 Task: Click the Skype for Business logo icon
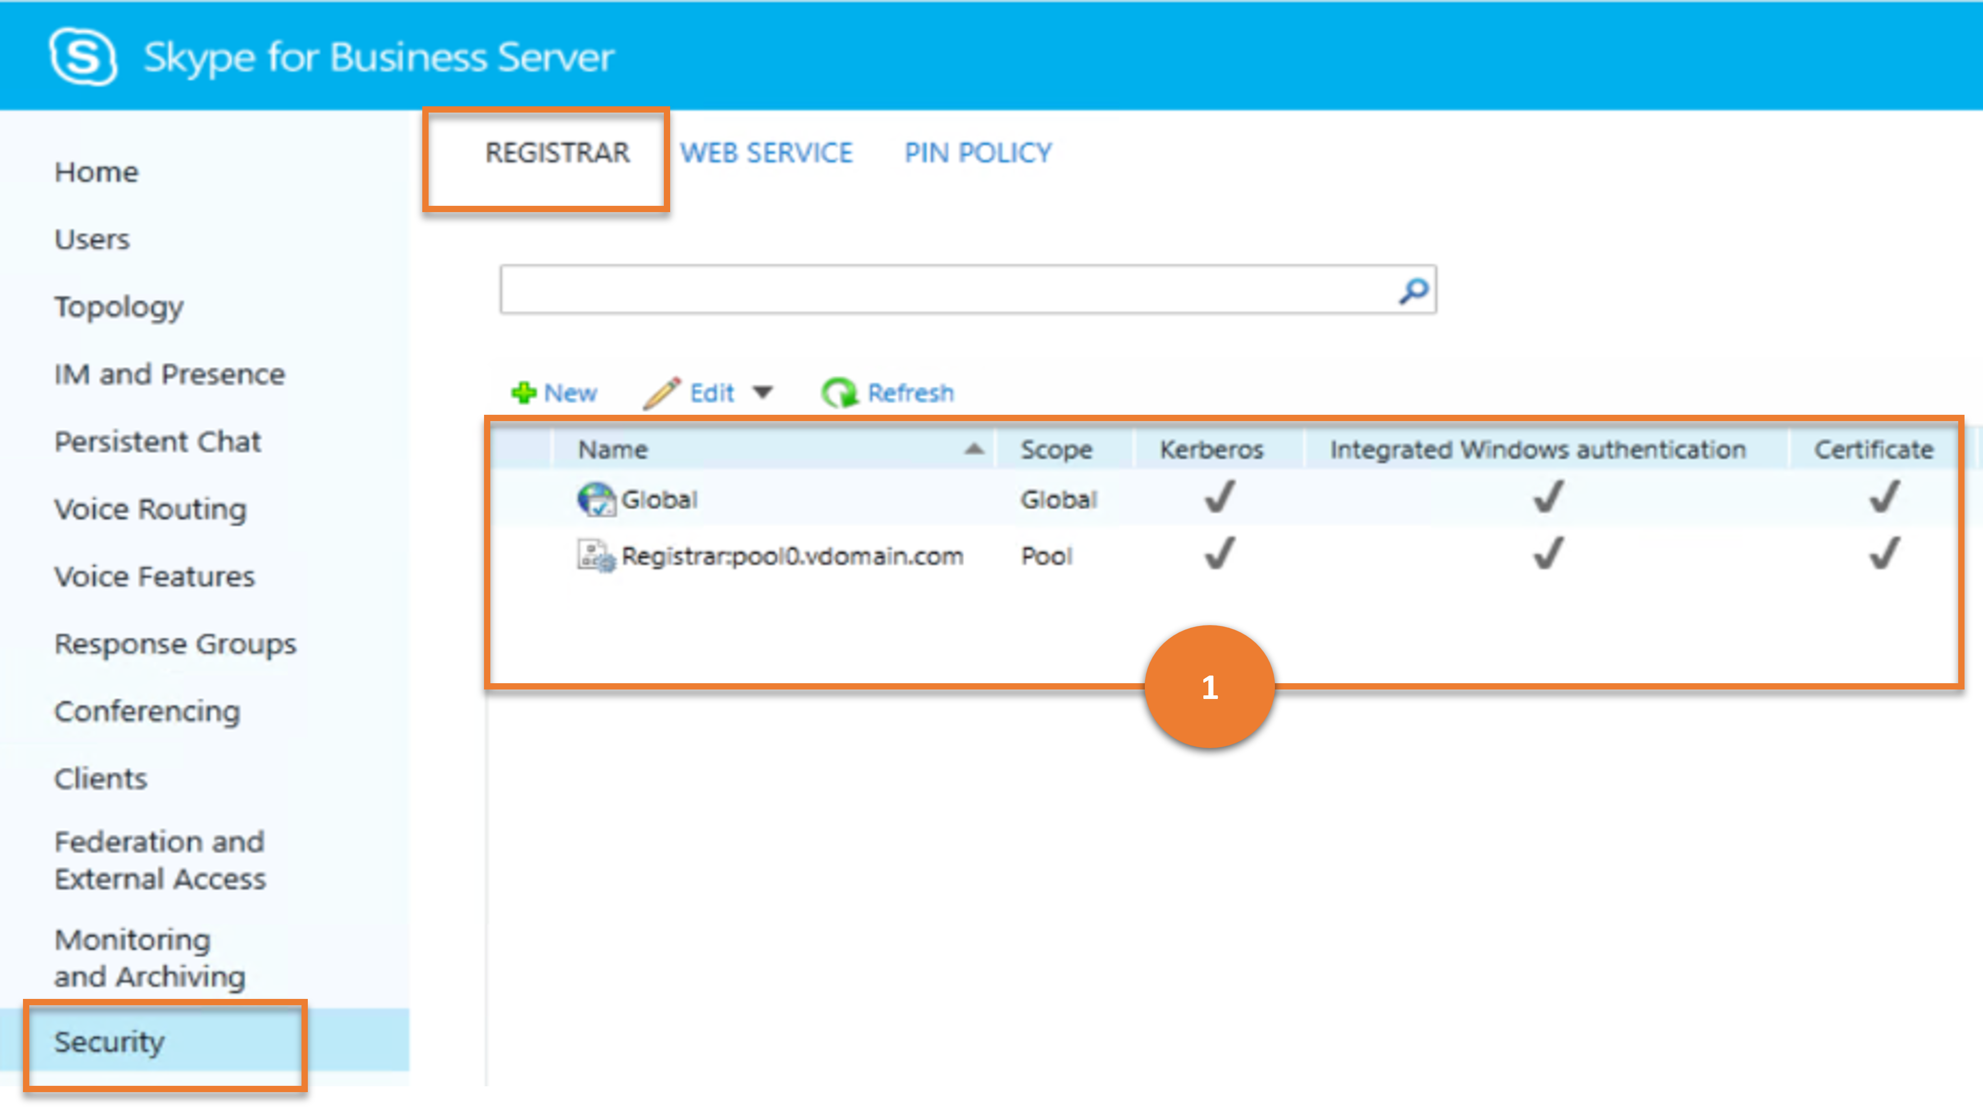(x=83, y=56)
